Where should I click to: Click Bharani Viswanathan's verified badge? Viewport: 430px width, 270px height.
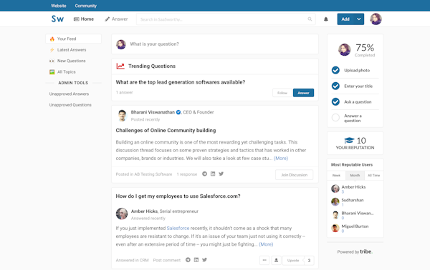[178, 112]
